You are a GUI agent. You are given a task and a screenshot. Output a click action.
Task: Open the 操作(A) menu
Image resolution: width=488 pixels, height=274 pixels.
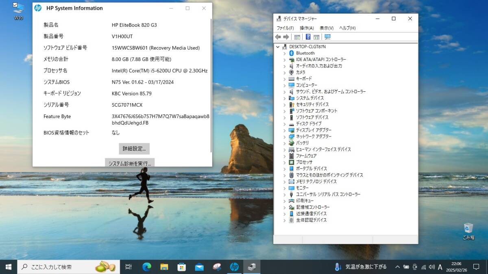[x=307, y=28]
